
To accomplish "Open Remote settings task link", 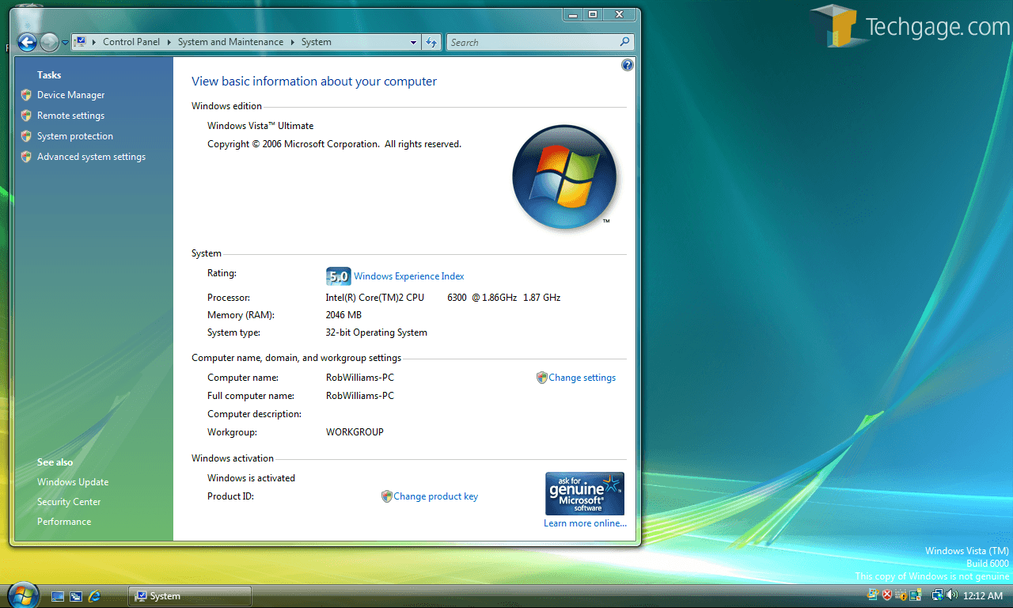I will click(x=71, y=116).
